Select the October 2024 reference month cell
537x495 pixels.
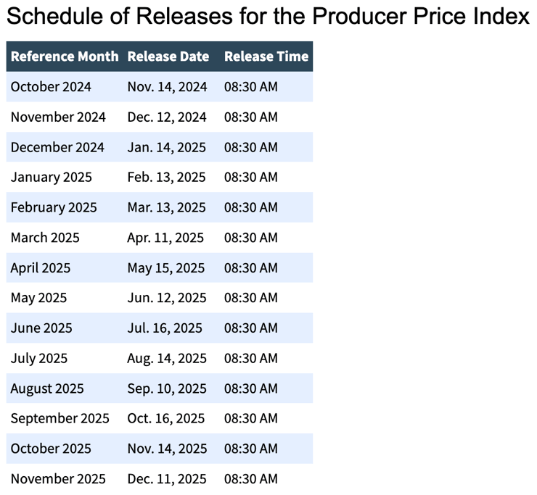coord(51,87)
